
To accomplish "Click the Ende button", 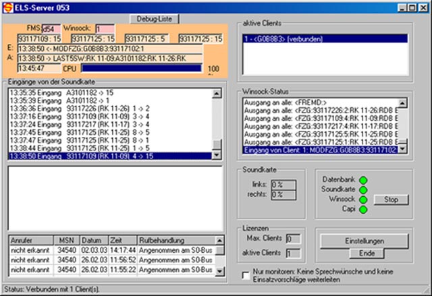I will click(x=364, y=253).
